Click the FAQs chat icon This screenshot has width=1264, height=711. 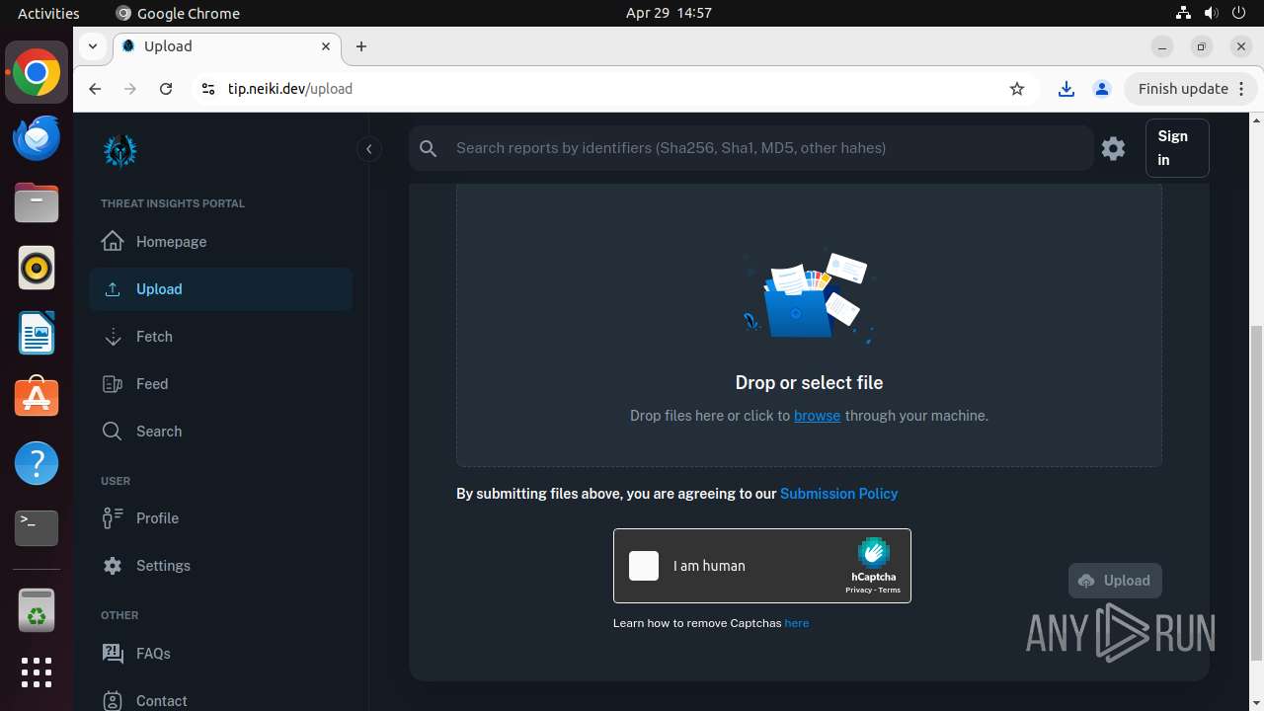113,653
